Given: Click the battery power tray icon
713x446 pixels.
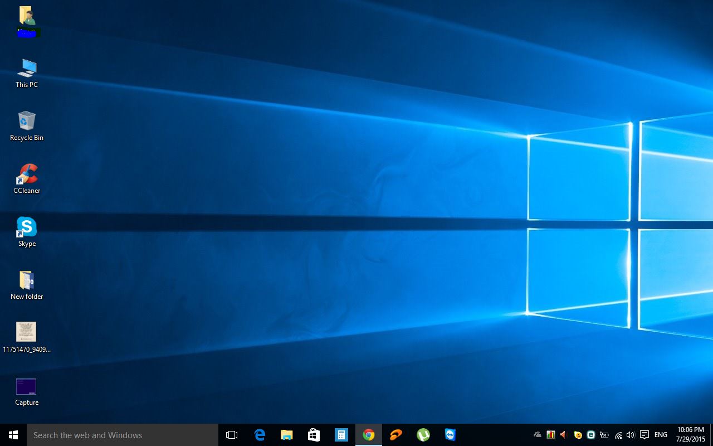Looking at the screenshot, I should click(604, 435).
